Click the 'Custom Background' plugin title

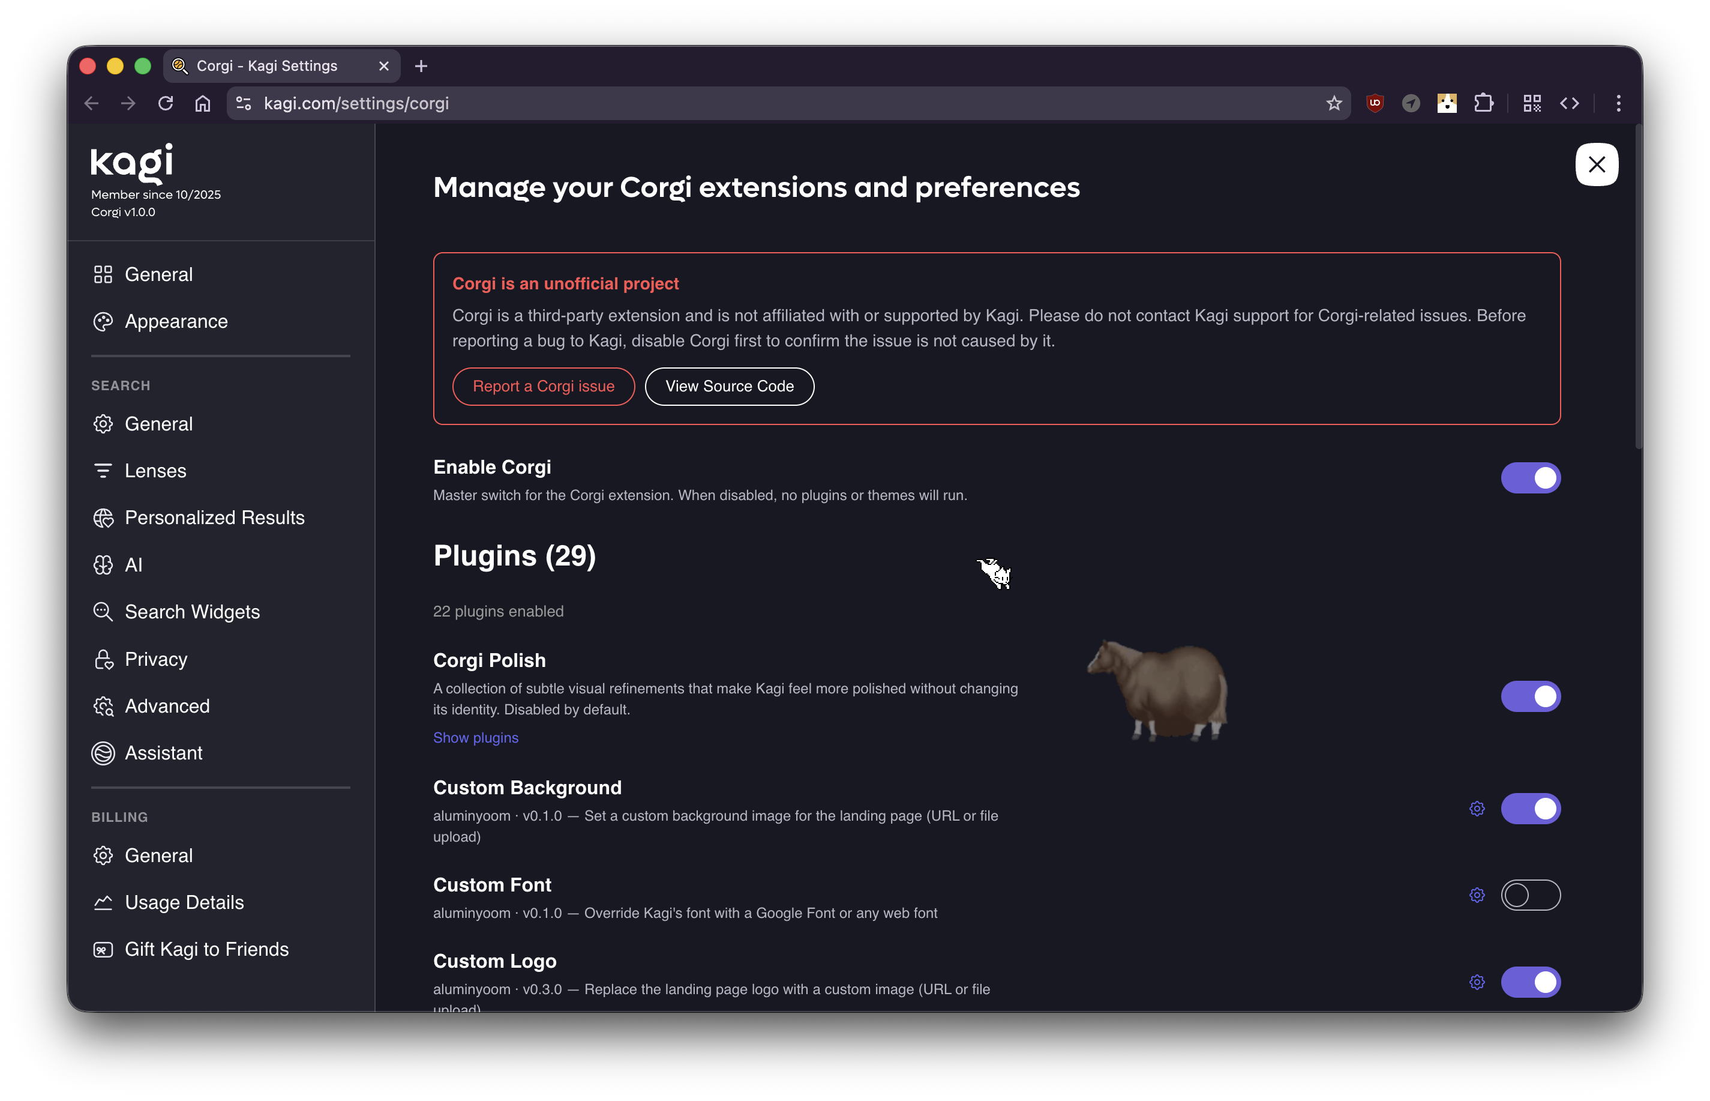(x=527, y=788)
